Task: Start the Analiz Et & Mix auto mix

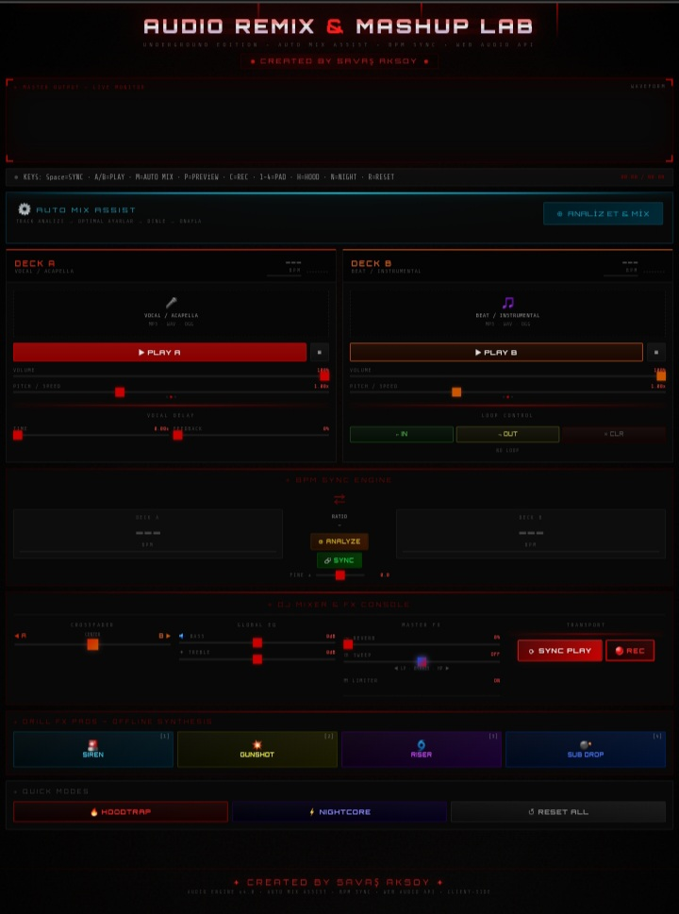Action: pos(603,213)
